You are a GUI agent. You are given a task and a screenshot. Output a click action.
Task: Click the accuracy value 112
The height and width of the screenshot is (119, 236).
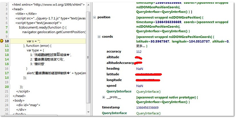tap(139, 52)
